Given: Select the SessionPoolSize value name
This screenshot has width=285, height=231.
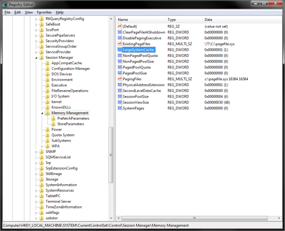Looking at the screenshot, I should click(136, 96).
